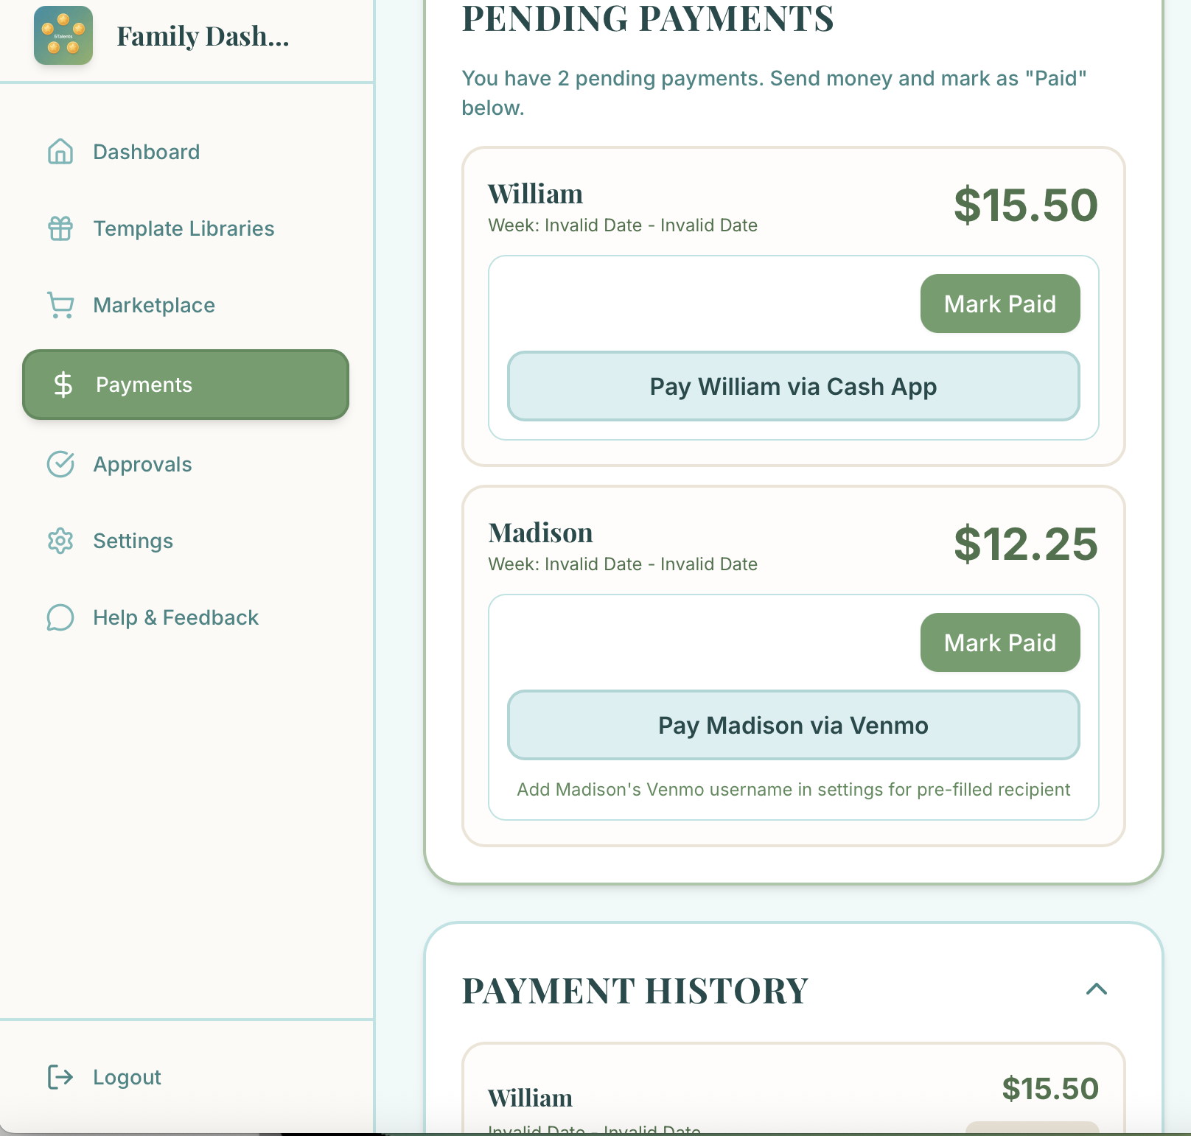Click the logout arrow icon

pos(61,1077)
